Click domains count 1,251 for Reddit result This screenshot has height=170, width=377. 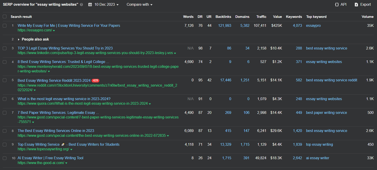[245, 80]
